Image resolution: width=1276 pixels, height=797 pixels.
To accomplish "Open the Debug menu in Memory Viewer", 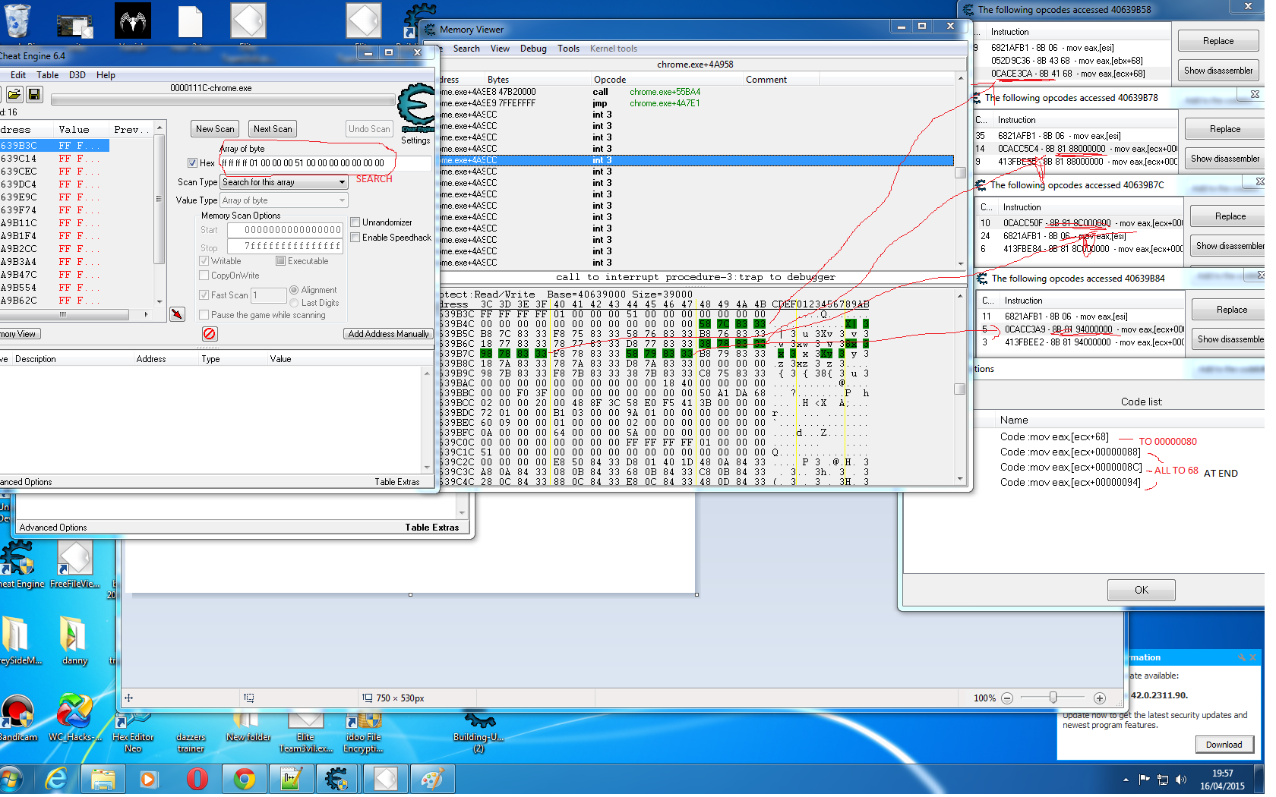I will [x=532, y=49].
